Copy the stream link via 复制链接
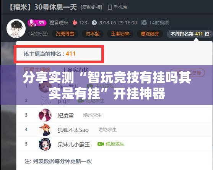The width and height of the screenshot is (213, 170). tap(91, 7)
